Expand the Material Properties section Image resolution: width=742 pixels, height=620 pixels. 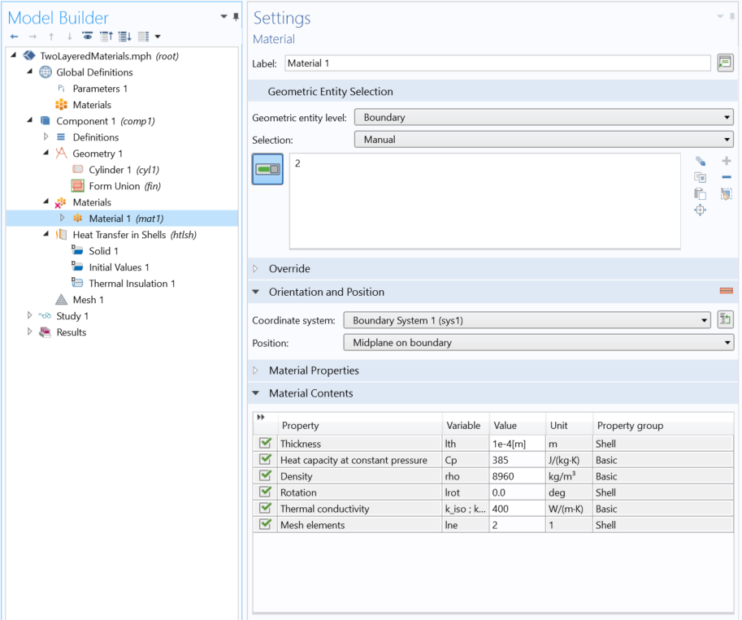314,371
